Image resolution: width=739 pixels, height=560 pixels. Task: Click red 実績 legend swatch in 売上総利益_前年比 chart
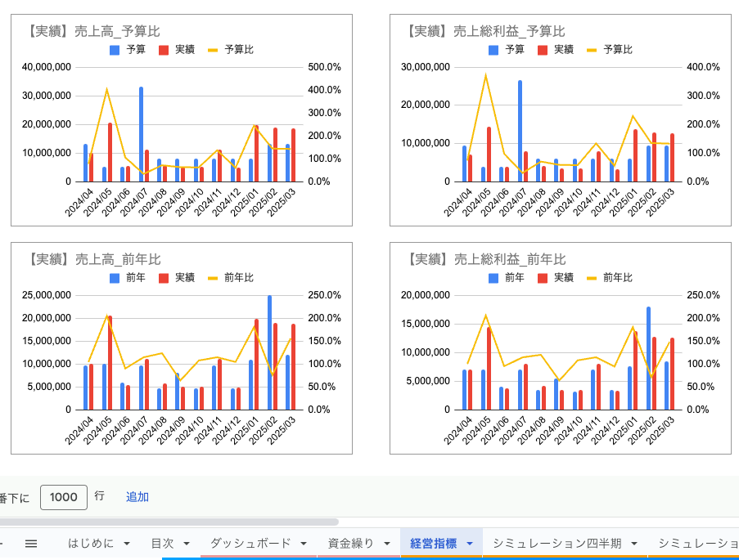pyautogui.click(x=543, y=278)
